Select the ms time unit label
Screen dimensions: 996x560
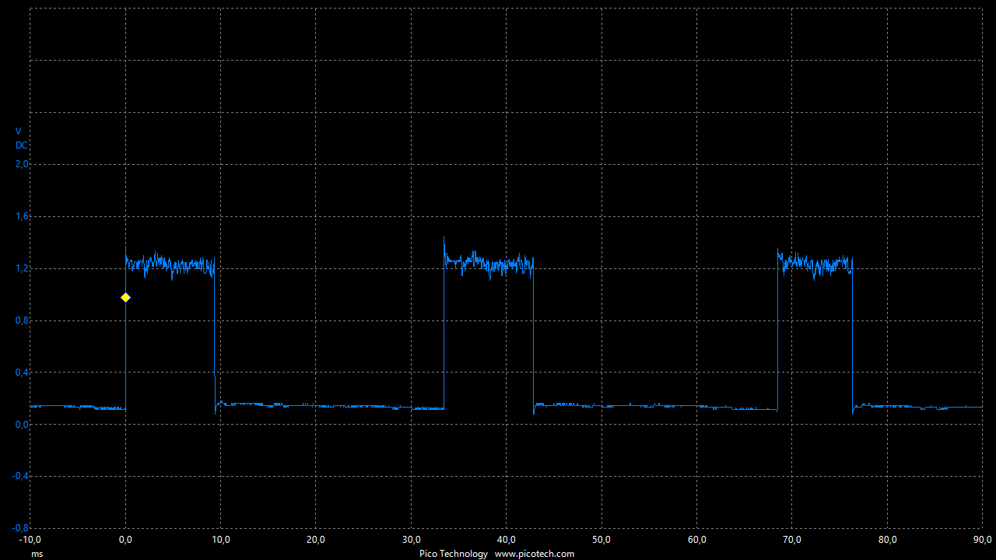tap(37, 554)
